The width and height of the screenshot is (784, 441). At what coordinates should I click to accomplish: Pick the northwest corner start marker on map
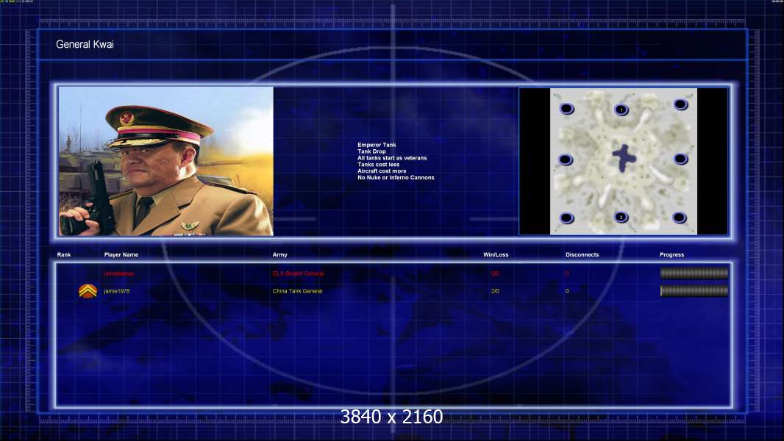click(x=566, y=108)
